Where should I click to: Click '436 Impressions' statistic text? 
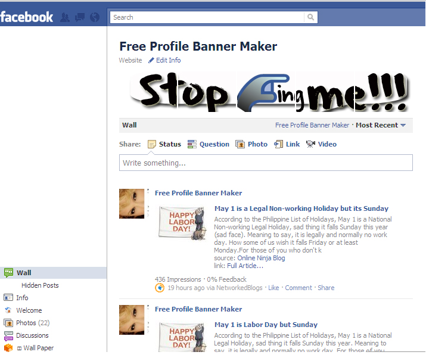pyautogui.click(x=178, y=279)
